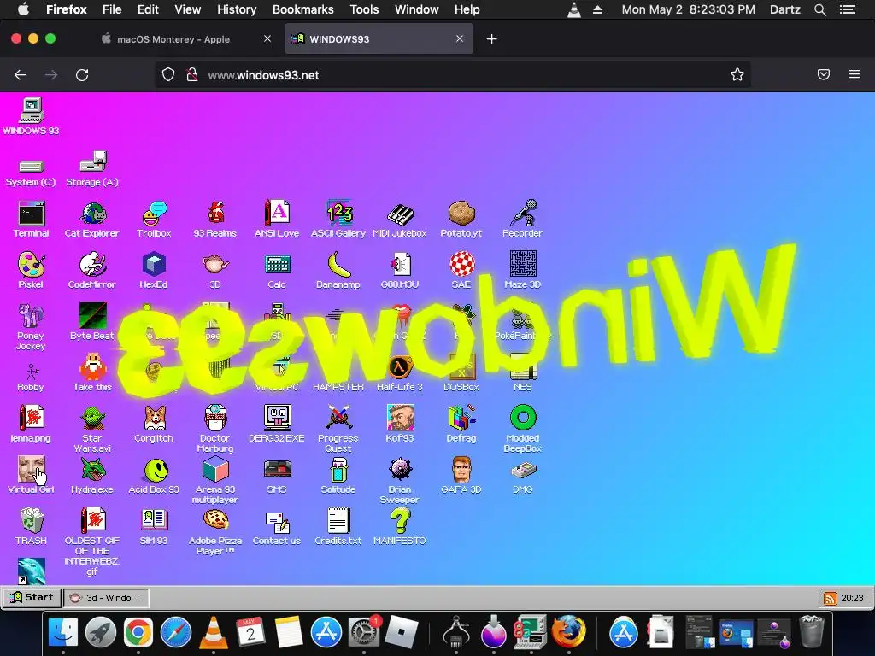Image resolution: width=875 pixels, height=656 pixels.
Task: Open the Corglitch corgi icon
Action: tap(154, 424)
